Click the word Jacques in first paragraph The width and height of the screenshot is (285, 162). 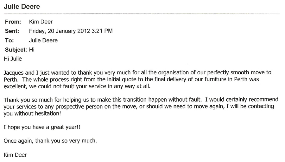coord(14,73)
